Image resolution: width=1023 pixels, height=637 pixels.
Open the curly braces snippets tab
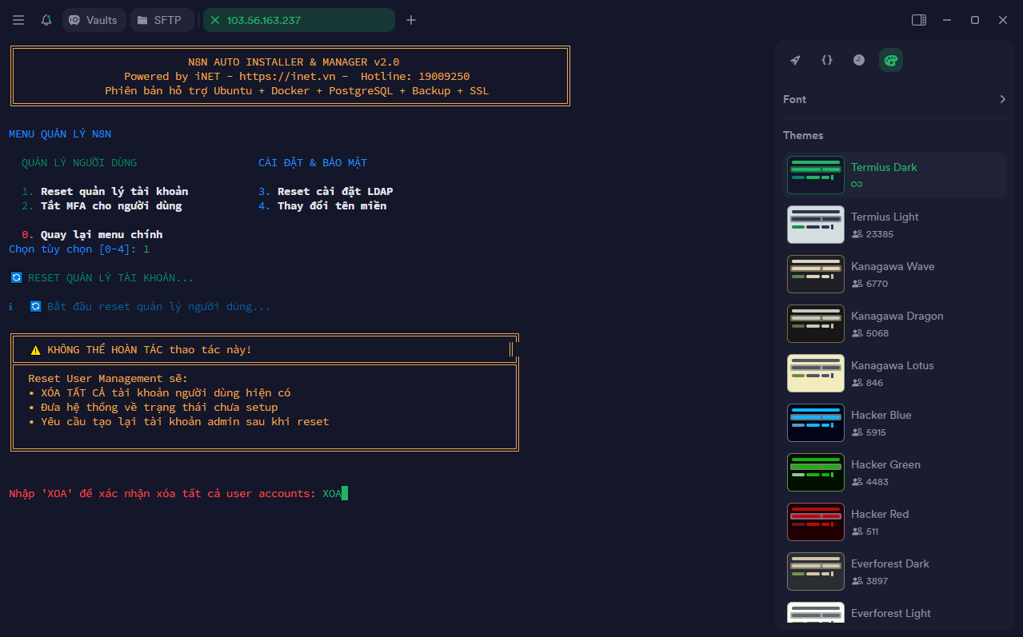[827, 60]
